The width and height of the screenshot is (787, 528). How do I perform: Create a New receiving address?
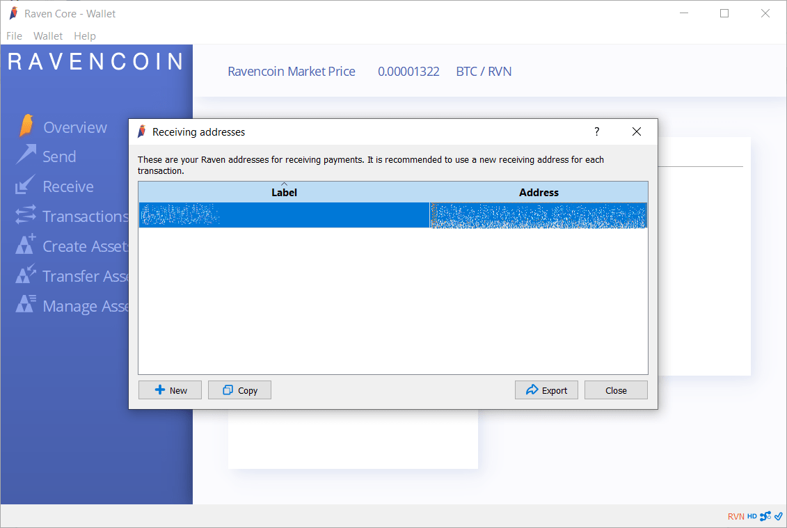tap(170, 390)
